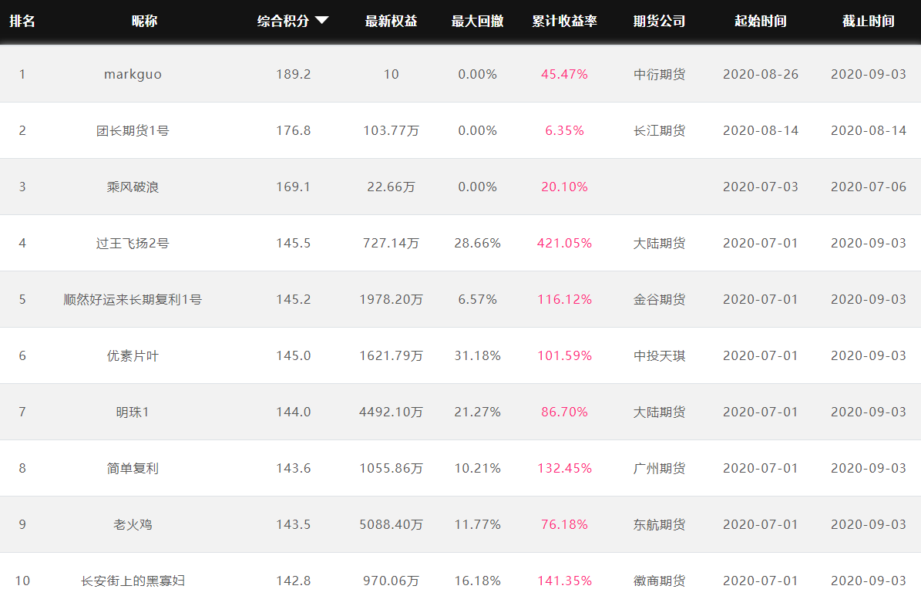The height and width of the screenshot is (606, 921).
Task: Click the futures company 金谷期货
Action: pyautogui.click(x=659, y=300)
